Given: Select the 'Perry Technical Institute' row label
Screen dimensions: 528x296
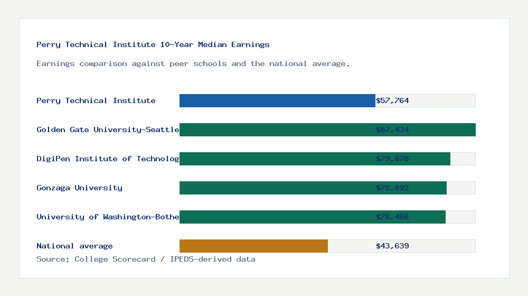Looking at the screenshot, I should (x=96, y=100).
